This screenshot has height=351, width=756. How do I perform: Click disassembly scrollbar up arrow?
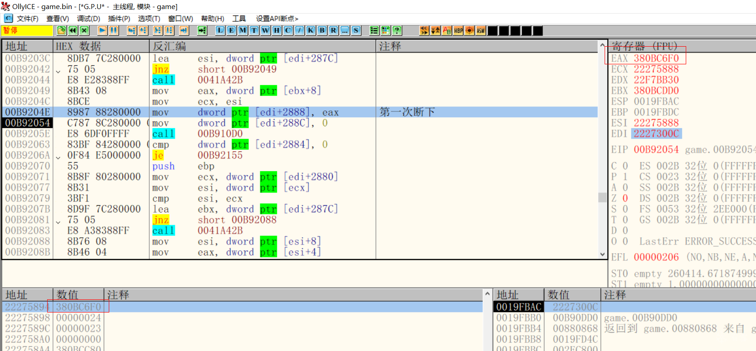tap(603, 46)
